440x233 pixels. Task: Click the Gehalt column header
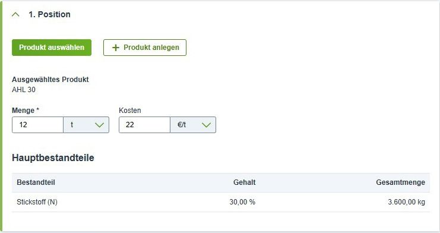point(245,182)
